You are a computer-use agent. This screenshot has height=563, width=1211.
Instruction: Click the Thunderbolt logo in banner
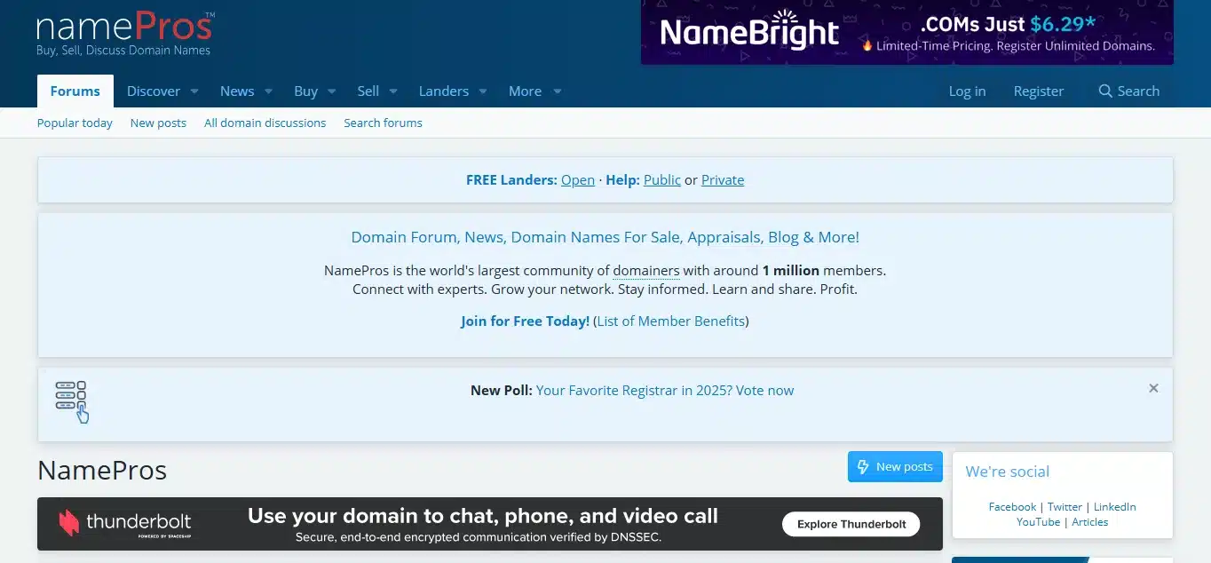point(125,523)
